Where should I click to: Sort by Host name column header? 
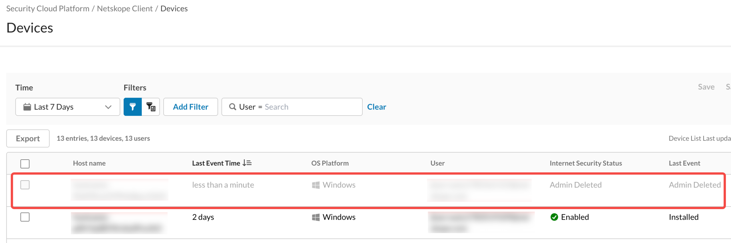click(89, 163)
